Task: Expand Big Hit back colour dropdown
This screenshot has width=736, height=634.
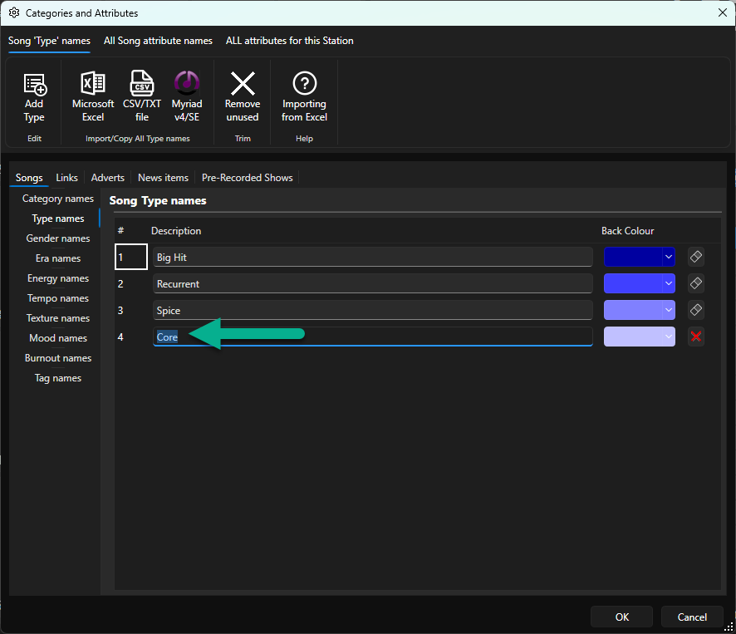Action: point(669,257)
